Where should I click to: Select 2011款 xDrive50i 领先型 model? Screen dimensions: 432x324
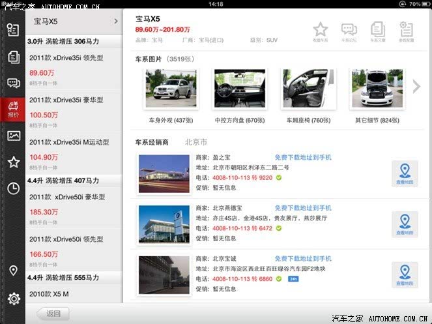pyautogui.click(x=74, y=250)
